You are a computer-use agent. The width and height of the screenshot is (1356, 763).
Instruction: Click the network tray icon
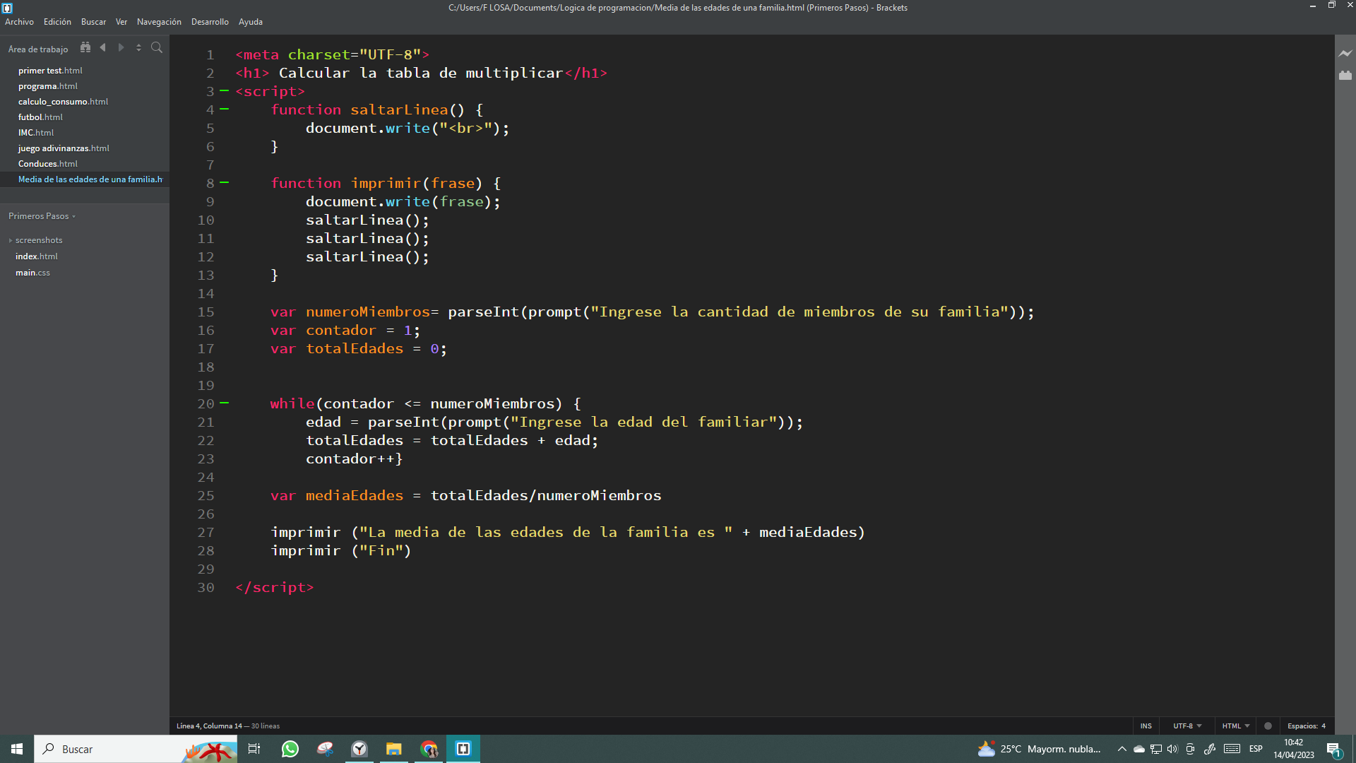(1156, 749)
